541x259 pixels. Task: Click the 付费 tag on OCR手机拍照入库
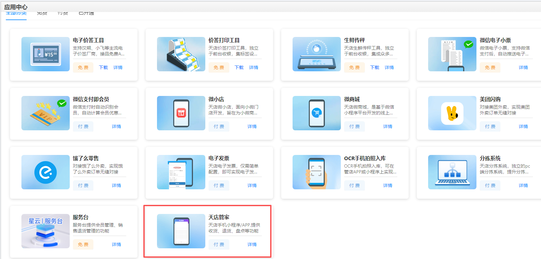pos(354,185)
